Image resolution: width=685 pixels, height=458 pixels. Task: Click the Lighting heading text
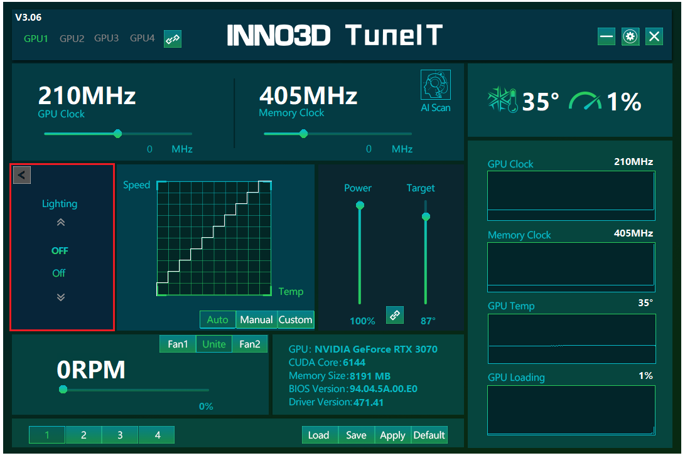(x=60, y=204)
